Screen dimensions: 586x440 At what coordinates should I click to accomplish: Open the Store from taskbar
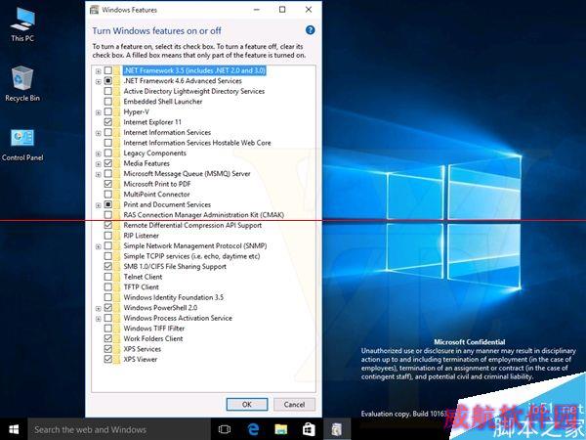(x=309, y=429)
